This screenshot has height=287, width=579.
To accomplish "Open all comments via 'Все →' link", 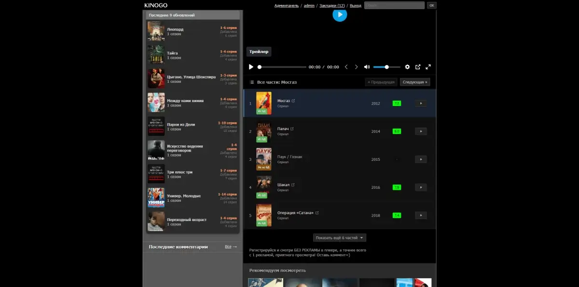I will tap(231, 247).
